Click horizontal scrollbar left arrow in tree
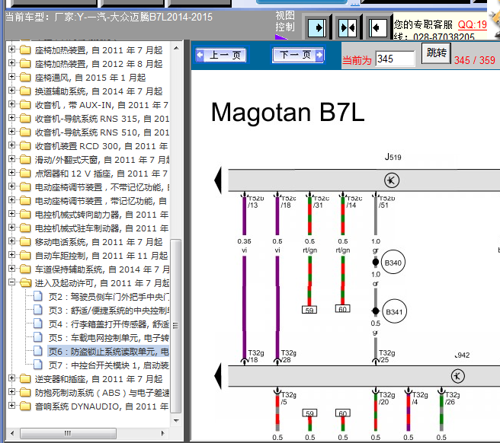Screen dimensions: 500x443 tap(12, 433)
